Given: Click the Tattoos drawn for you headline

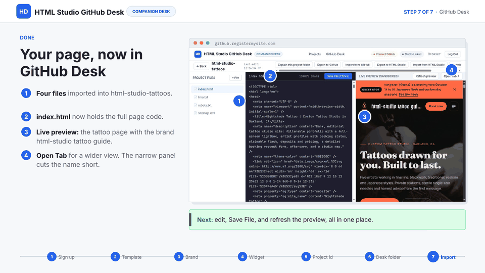Looking at the screenshot, I should click(403, 160).
